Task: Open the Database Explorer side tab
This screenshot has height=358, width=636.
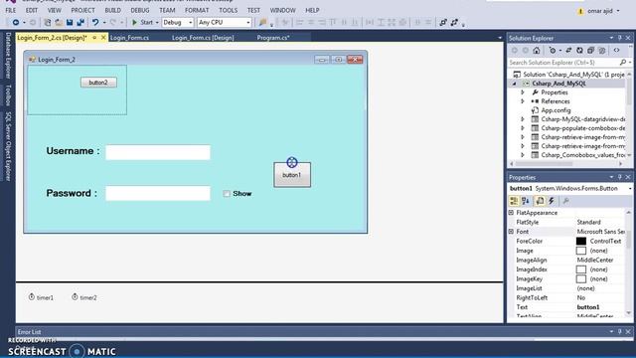Action: [x=8, y=56]
